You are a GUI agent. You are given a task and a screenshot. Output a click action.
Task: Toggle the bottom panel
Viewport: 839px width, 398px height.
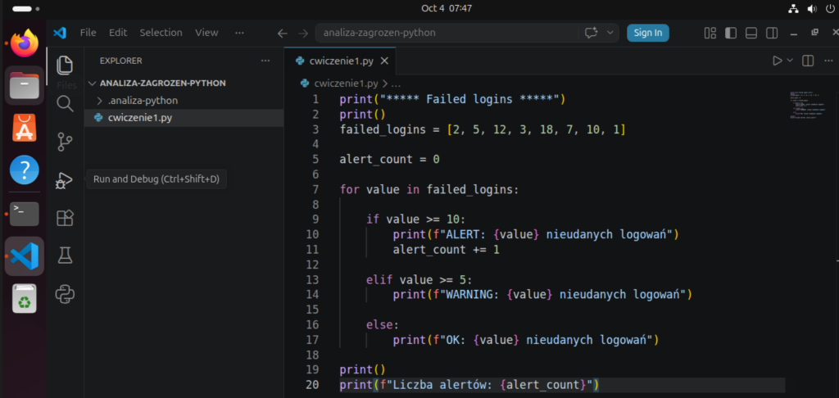(x=751, y=33)
